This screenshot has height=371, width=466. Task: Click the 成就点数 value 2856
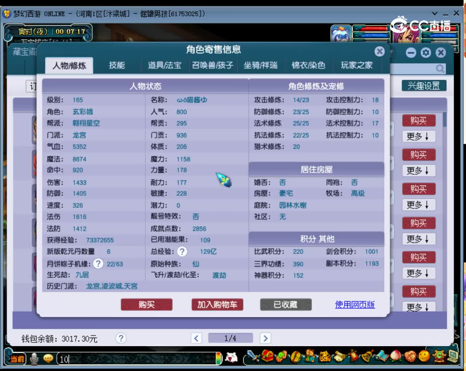click(x=199, y=229)
